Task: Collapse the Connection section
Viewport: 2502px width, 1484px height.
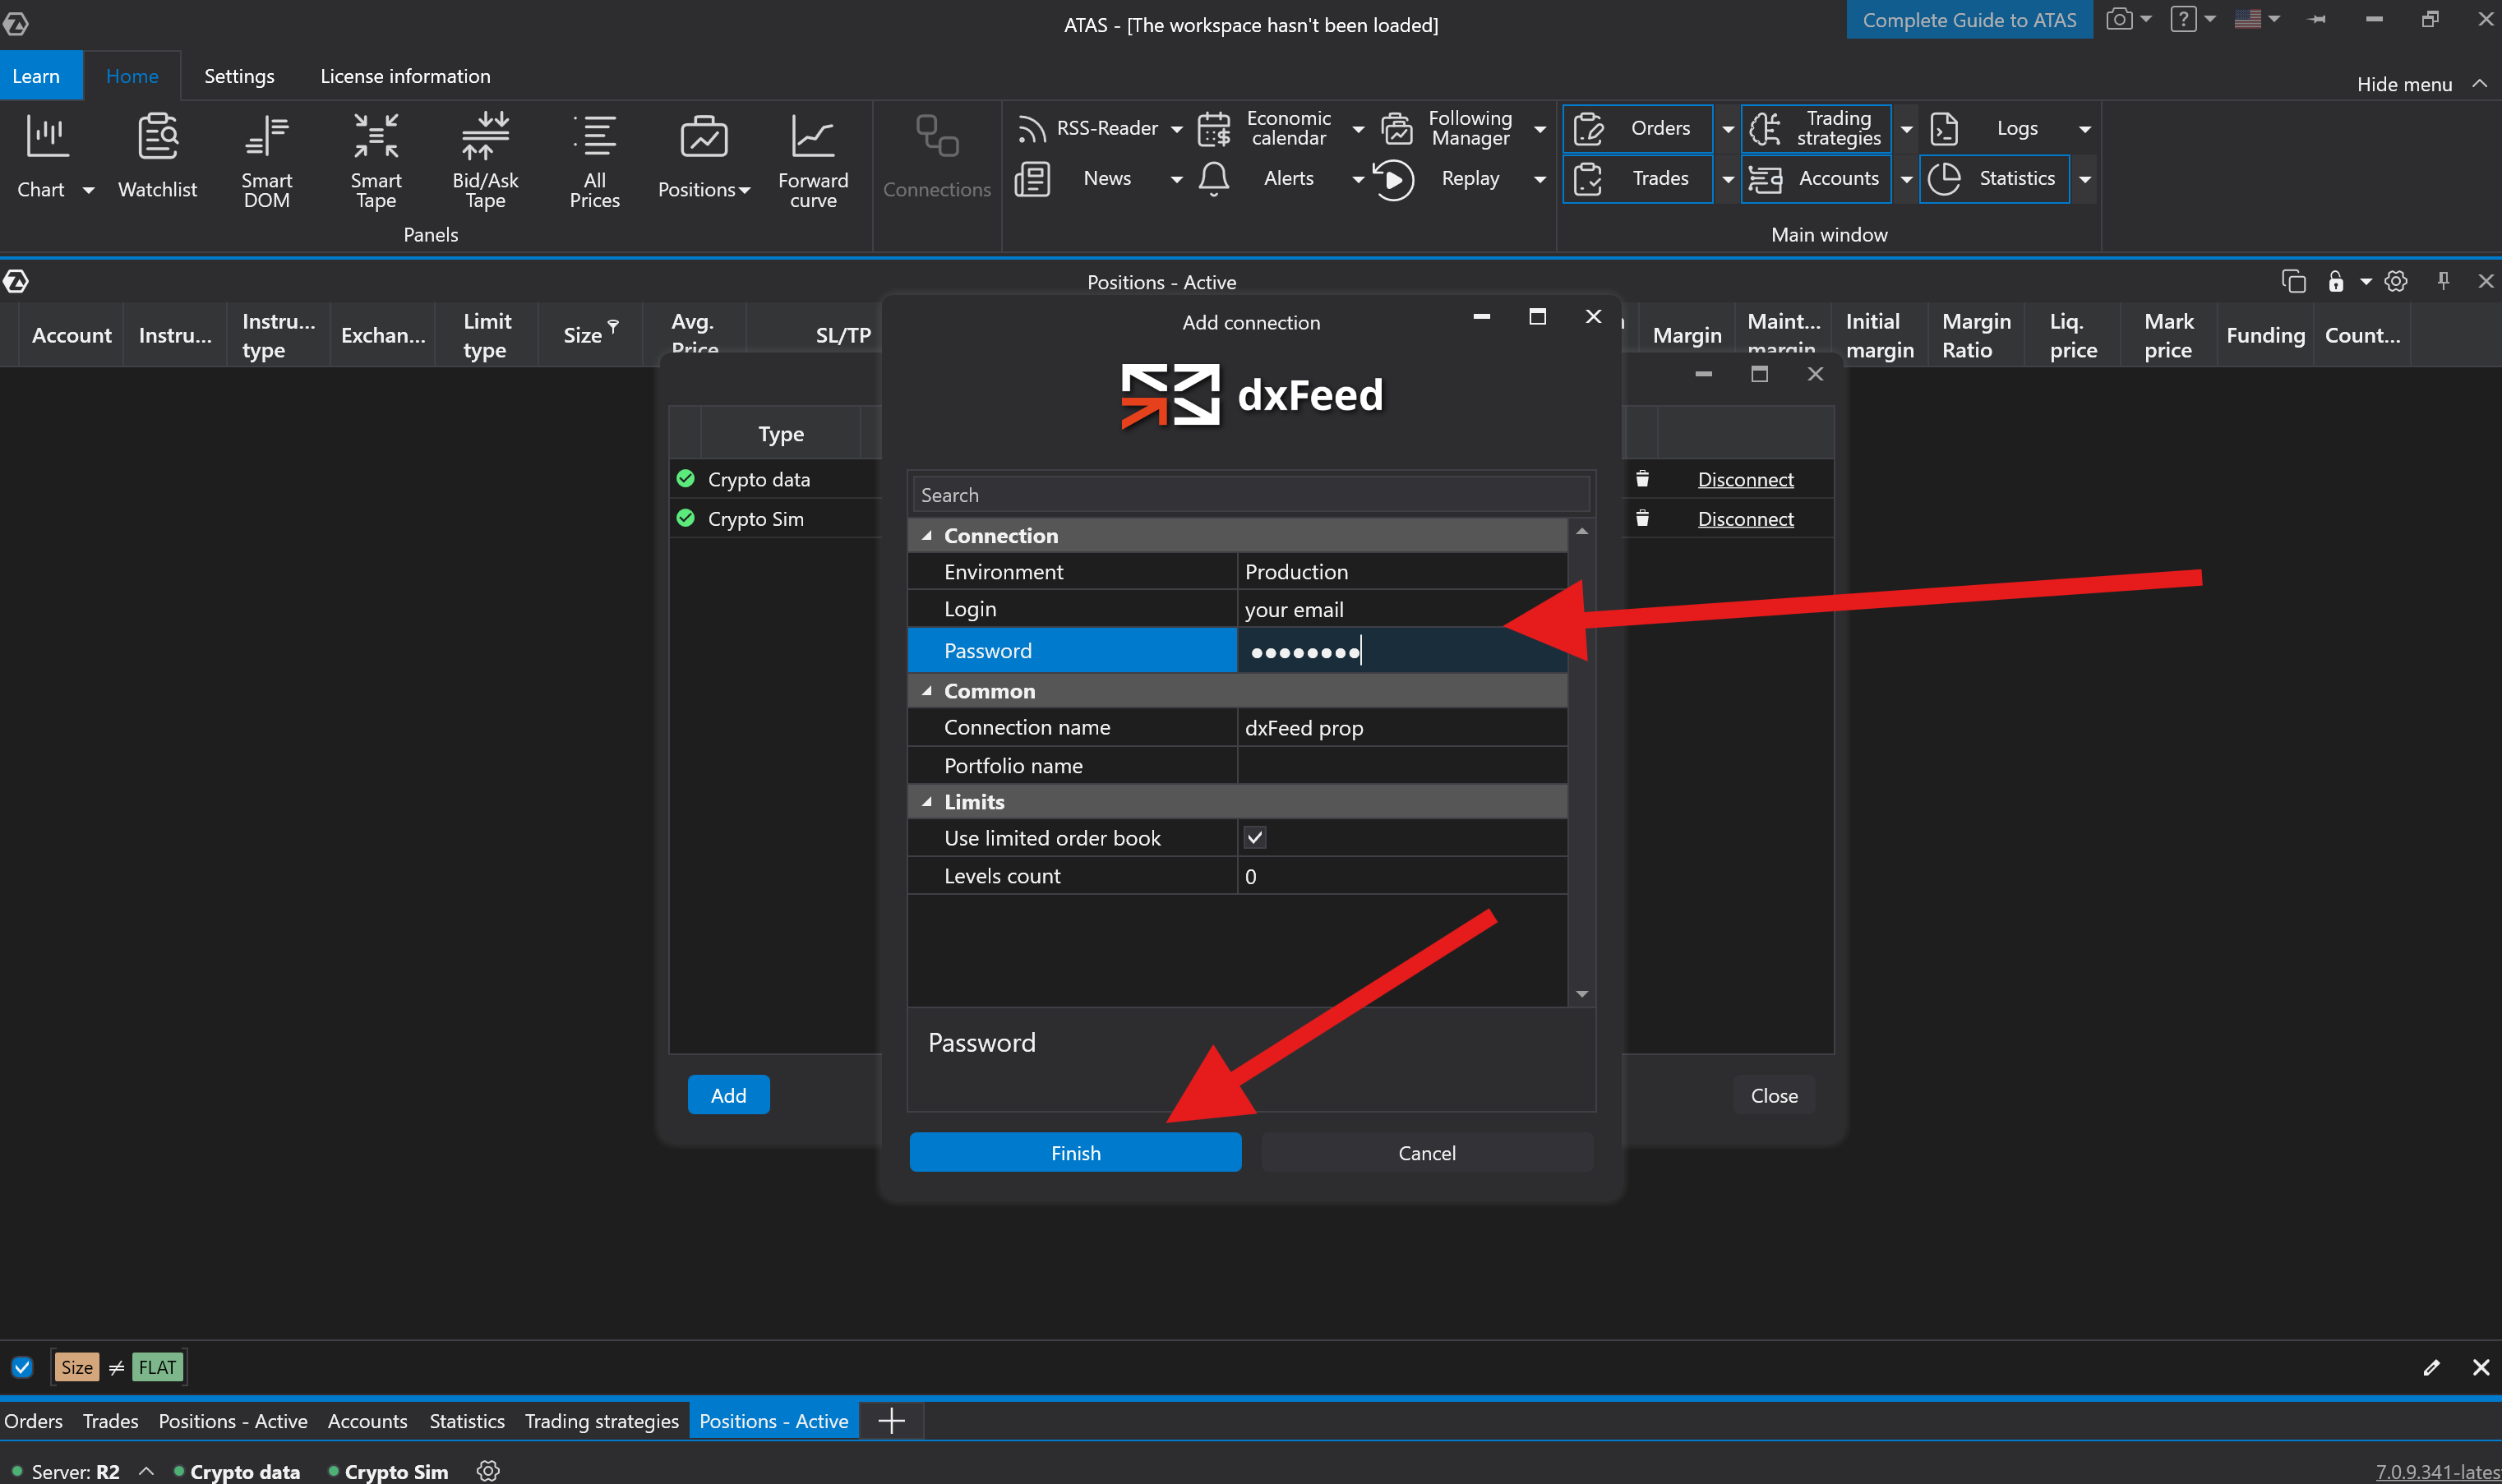Action: point(927,536)
